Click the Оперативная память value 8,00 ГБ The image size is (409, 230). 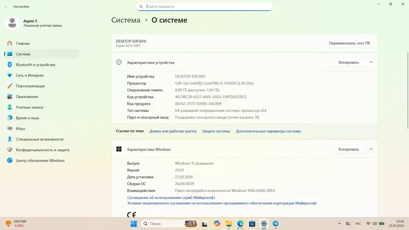(x=197, y=90)
